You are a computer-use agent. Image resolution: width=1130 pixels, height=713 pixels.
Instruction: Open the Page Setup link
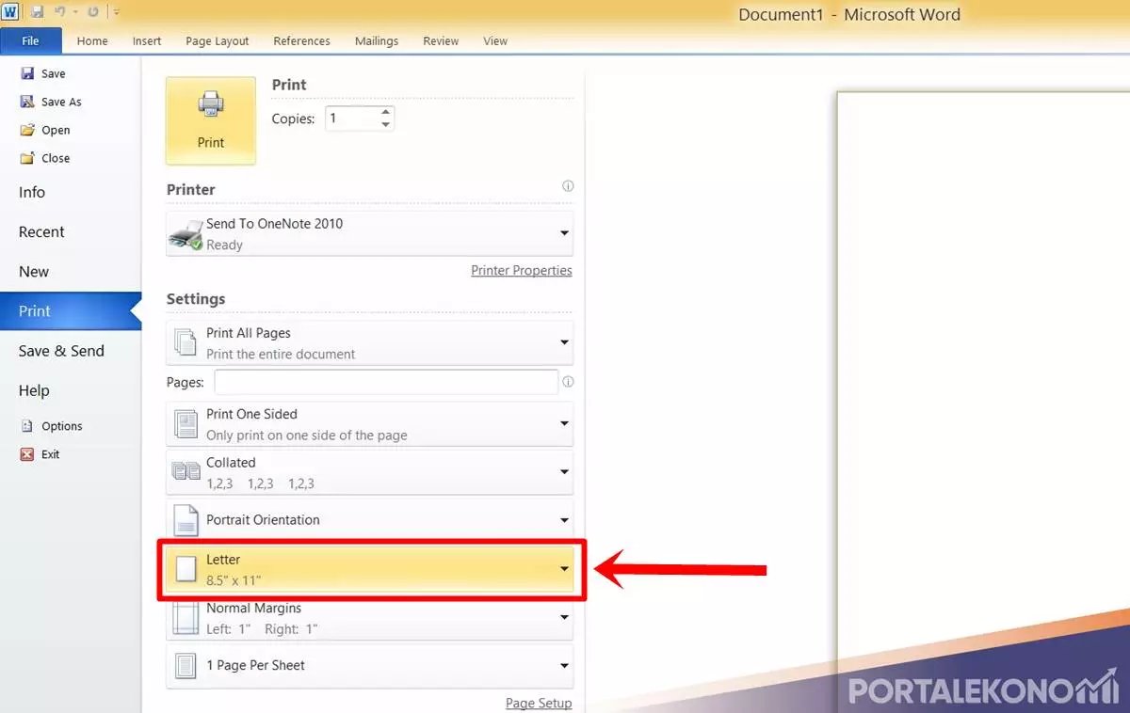tap(539, 704)
